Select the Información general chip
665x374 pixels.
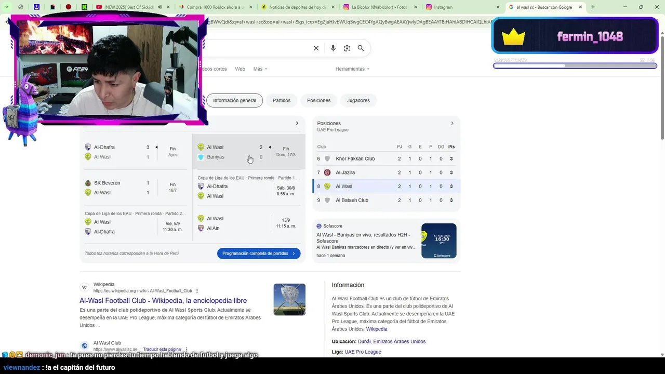point(234,100)
